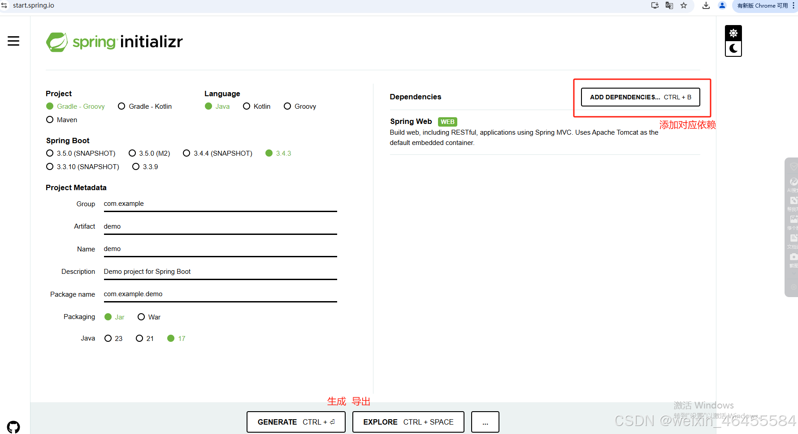
Task: Open the hamburger navigation menu
Action: coord(13,41)
